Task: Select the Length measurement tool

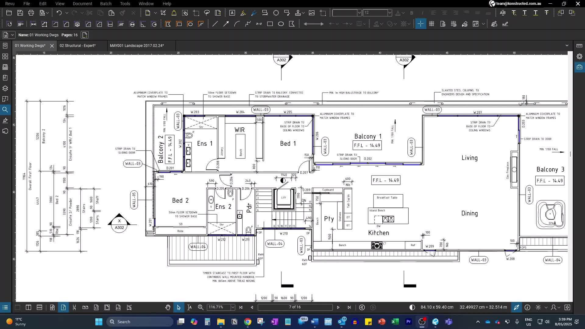Action: (x=34, y=24)
